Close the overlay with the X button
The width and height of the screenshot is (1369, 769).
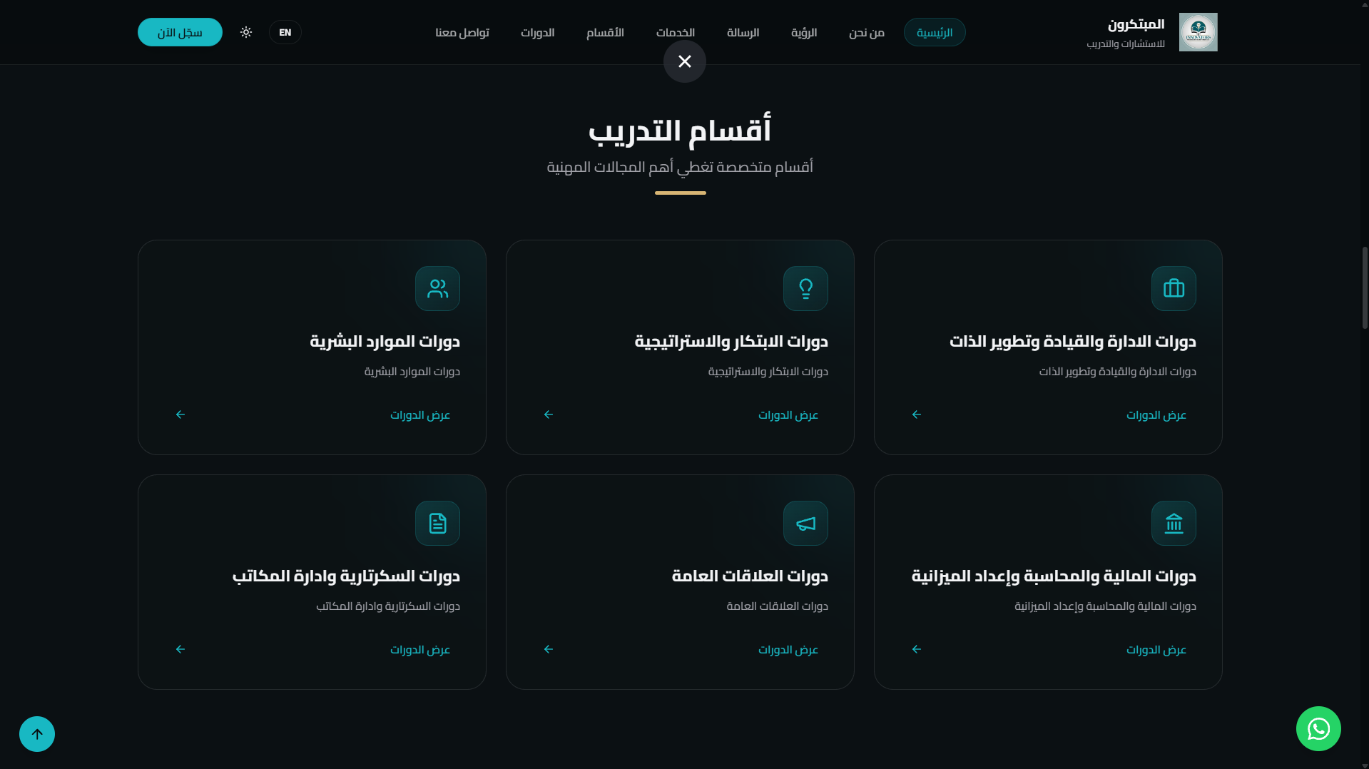[685, 61]
